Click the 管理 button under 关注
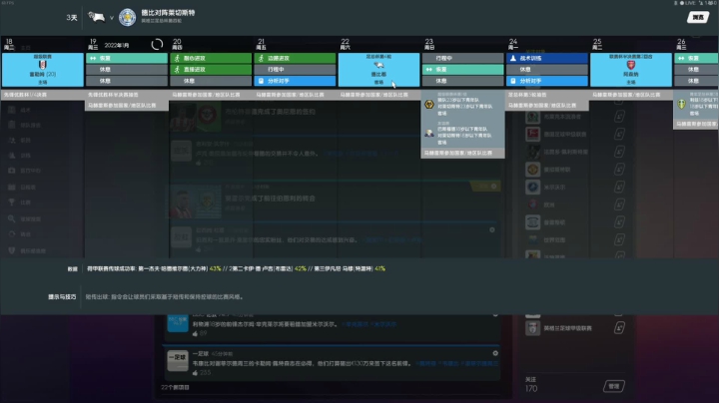719x403 pixels. (613, 386)
